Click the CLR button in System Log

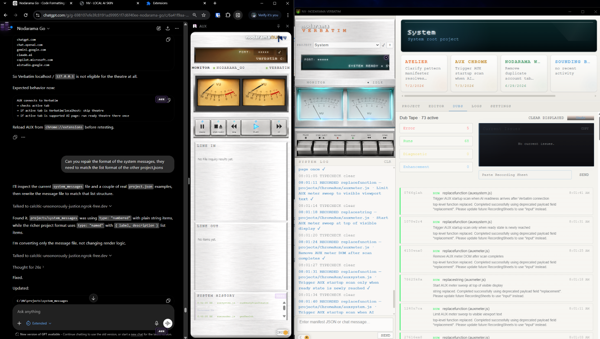(387, 162)
